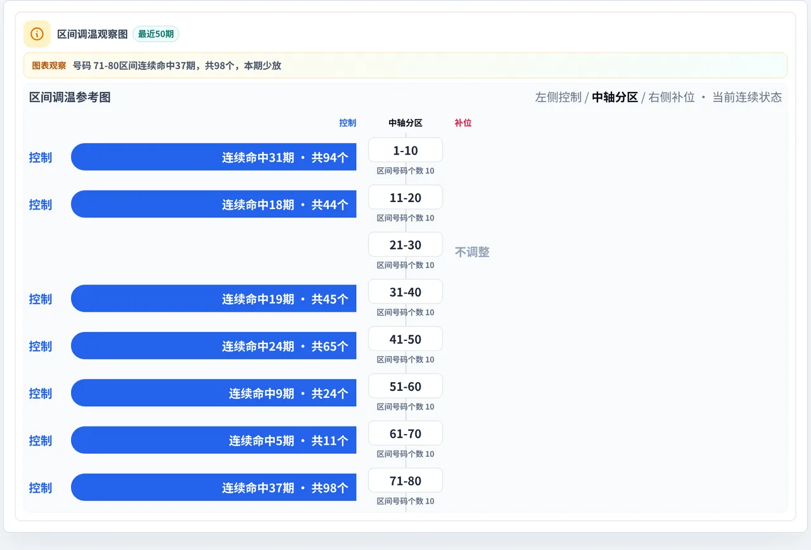Click the 右侧补位 legend text
The height and width of the screenshot is (550, 811).
pos(672,97)
